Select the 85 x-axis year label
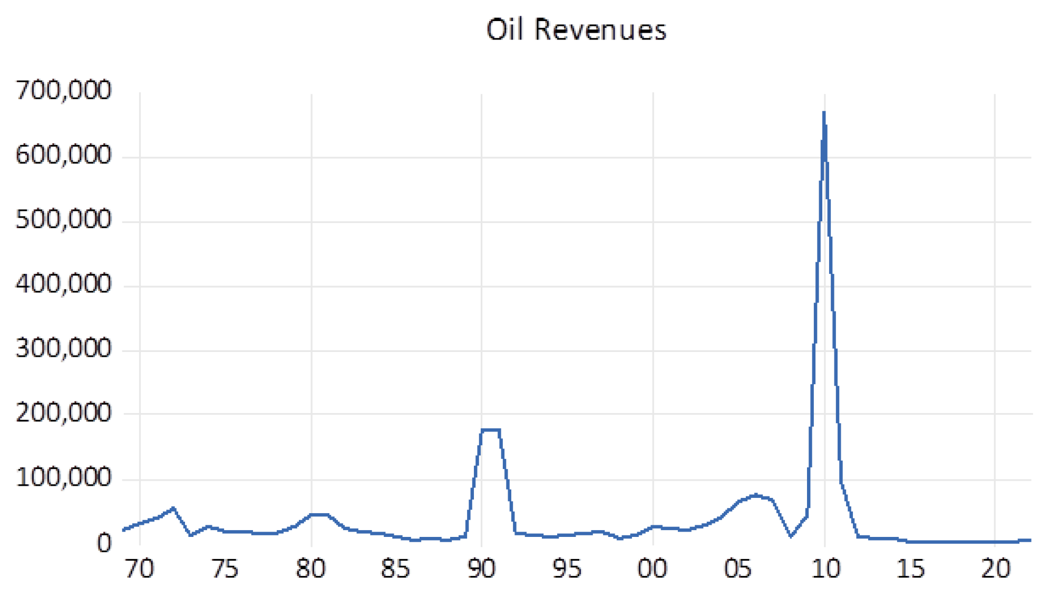 click(396, 569)
